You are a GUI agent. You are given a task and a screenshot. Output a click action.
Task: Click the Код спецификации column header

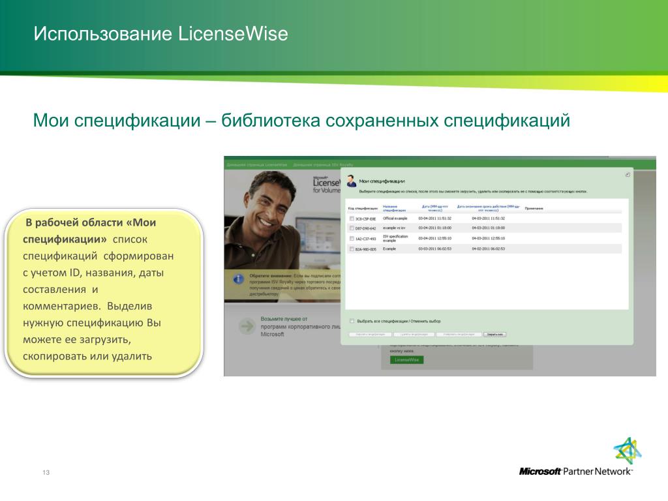pos(363,208)
